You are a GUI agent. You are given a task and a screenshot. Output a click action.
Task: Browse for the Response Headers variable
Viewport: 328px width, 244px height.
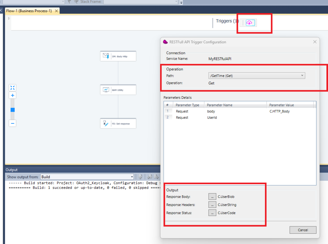click(x=212, y=205)
